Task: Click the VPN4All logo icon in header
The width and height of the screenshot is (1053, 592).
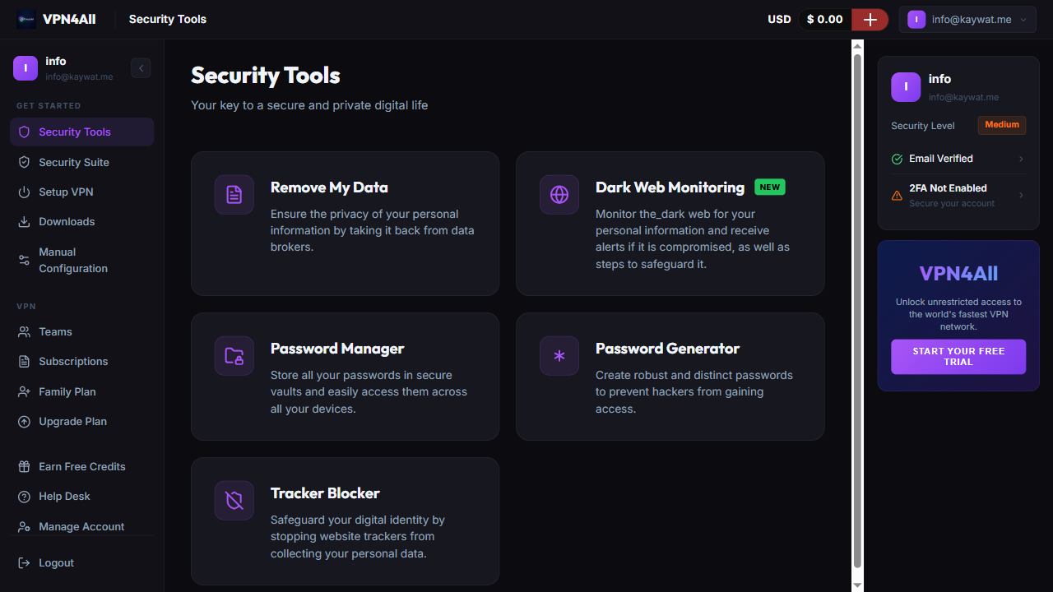Action: pos(26,19)
